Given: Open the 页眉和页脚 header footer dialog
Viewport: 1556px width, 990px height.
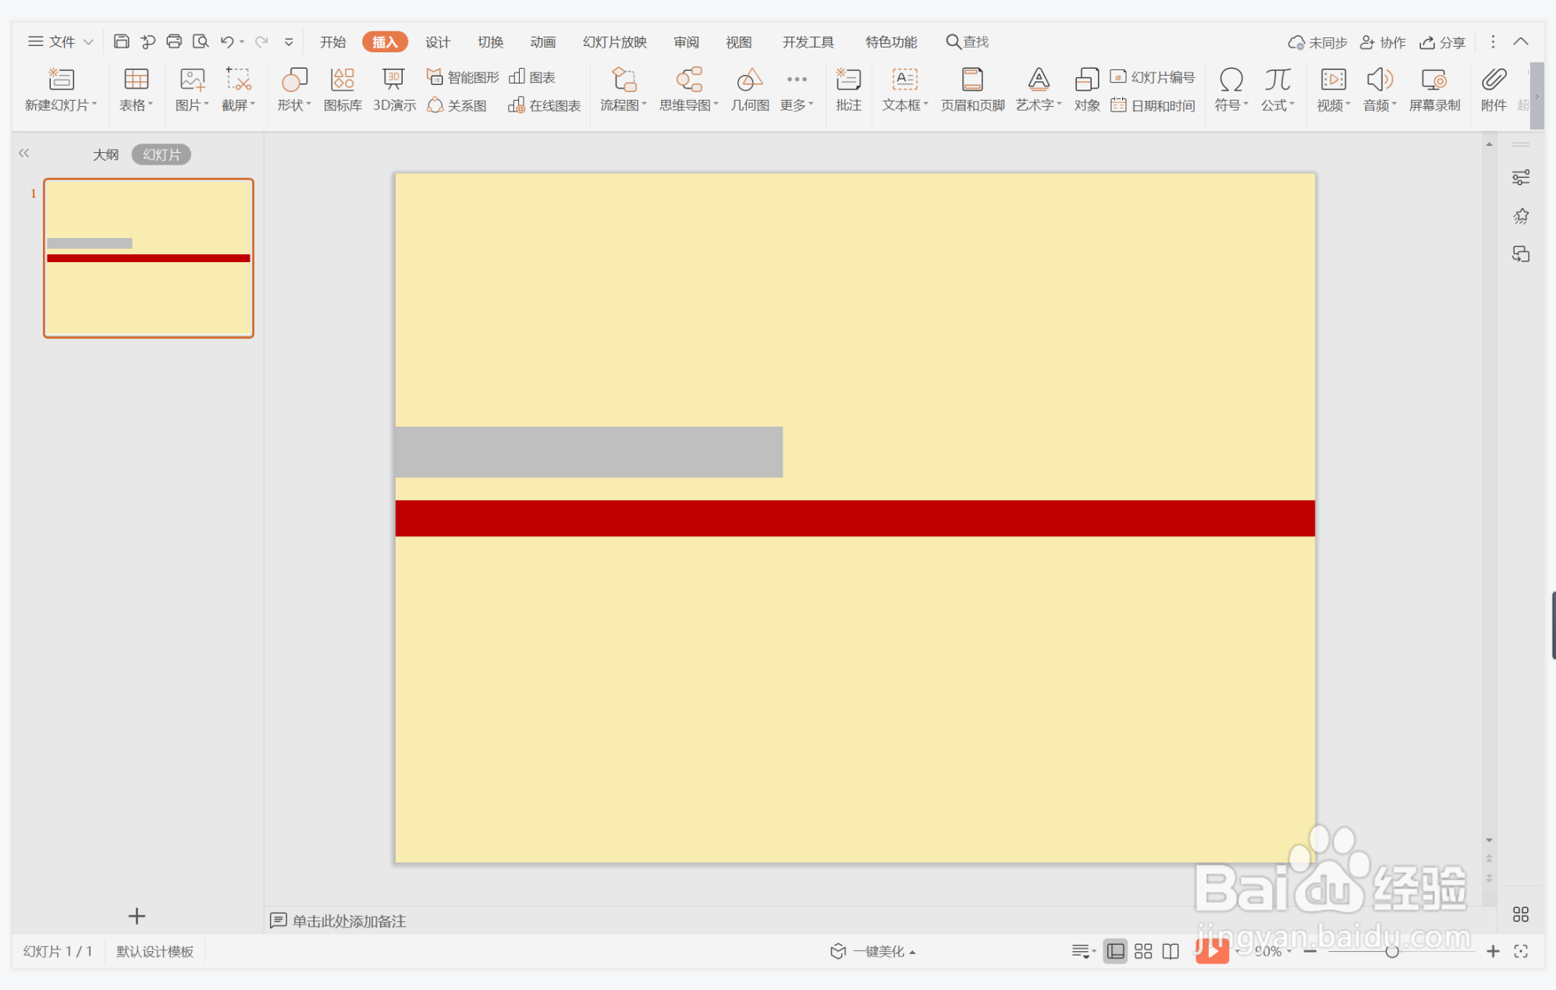Looking at the screenshot, I should pyautogui.click(x=972, y=89).
